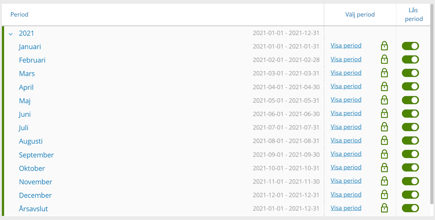
Task: Click the Välj period column header
Action: coord(360,15)
